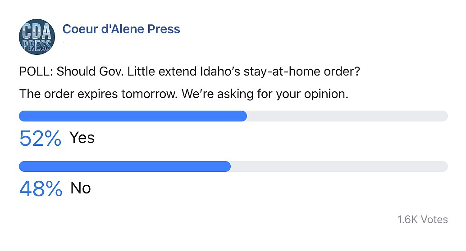Vote No by clicking the No label

pyautogui.click(x=81, y=188)
